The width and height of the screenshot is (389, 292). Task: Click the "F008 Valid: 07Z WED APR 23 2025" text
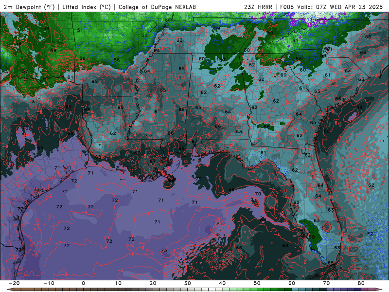pos(332,7)
